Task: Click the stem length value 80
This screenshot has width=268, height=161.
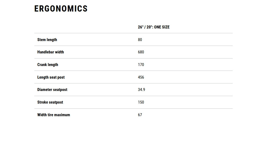Action: pos(140,40)
